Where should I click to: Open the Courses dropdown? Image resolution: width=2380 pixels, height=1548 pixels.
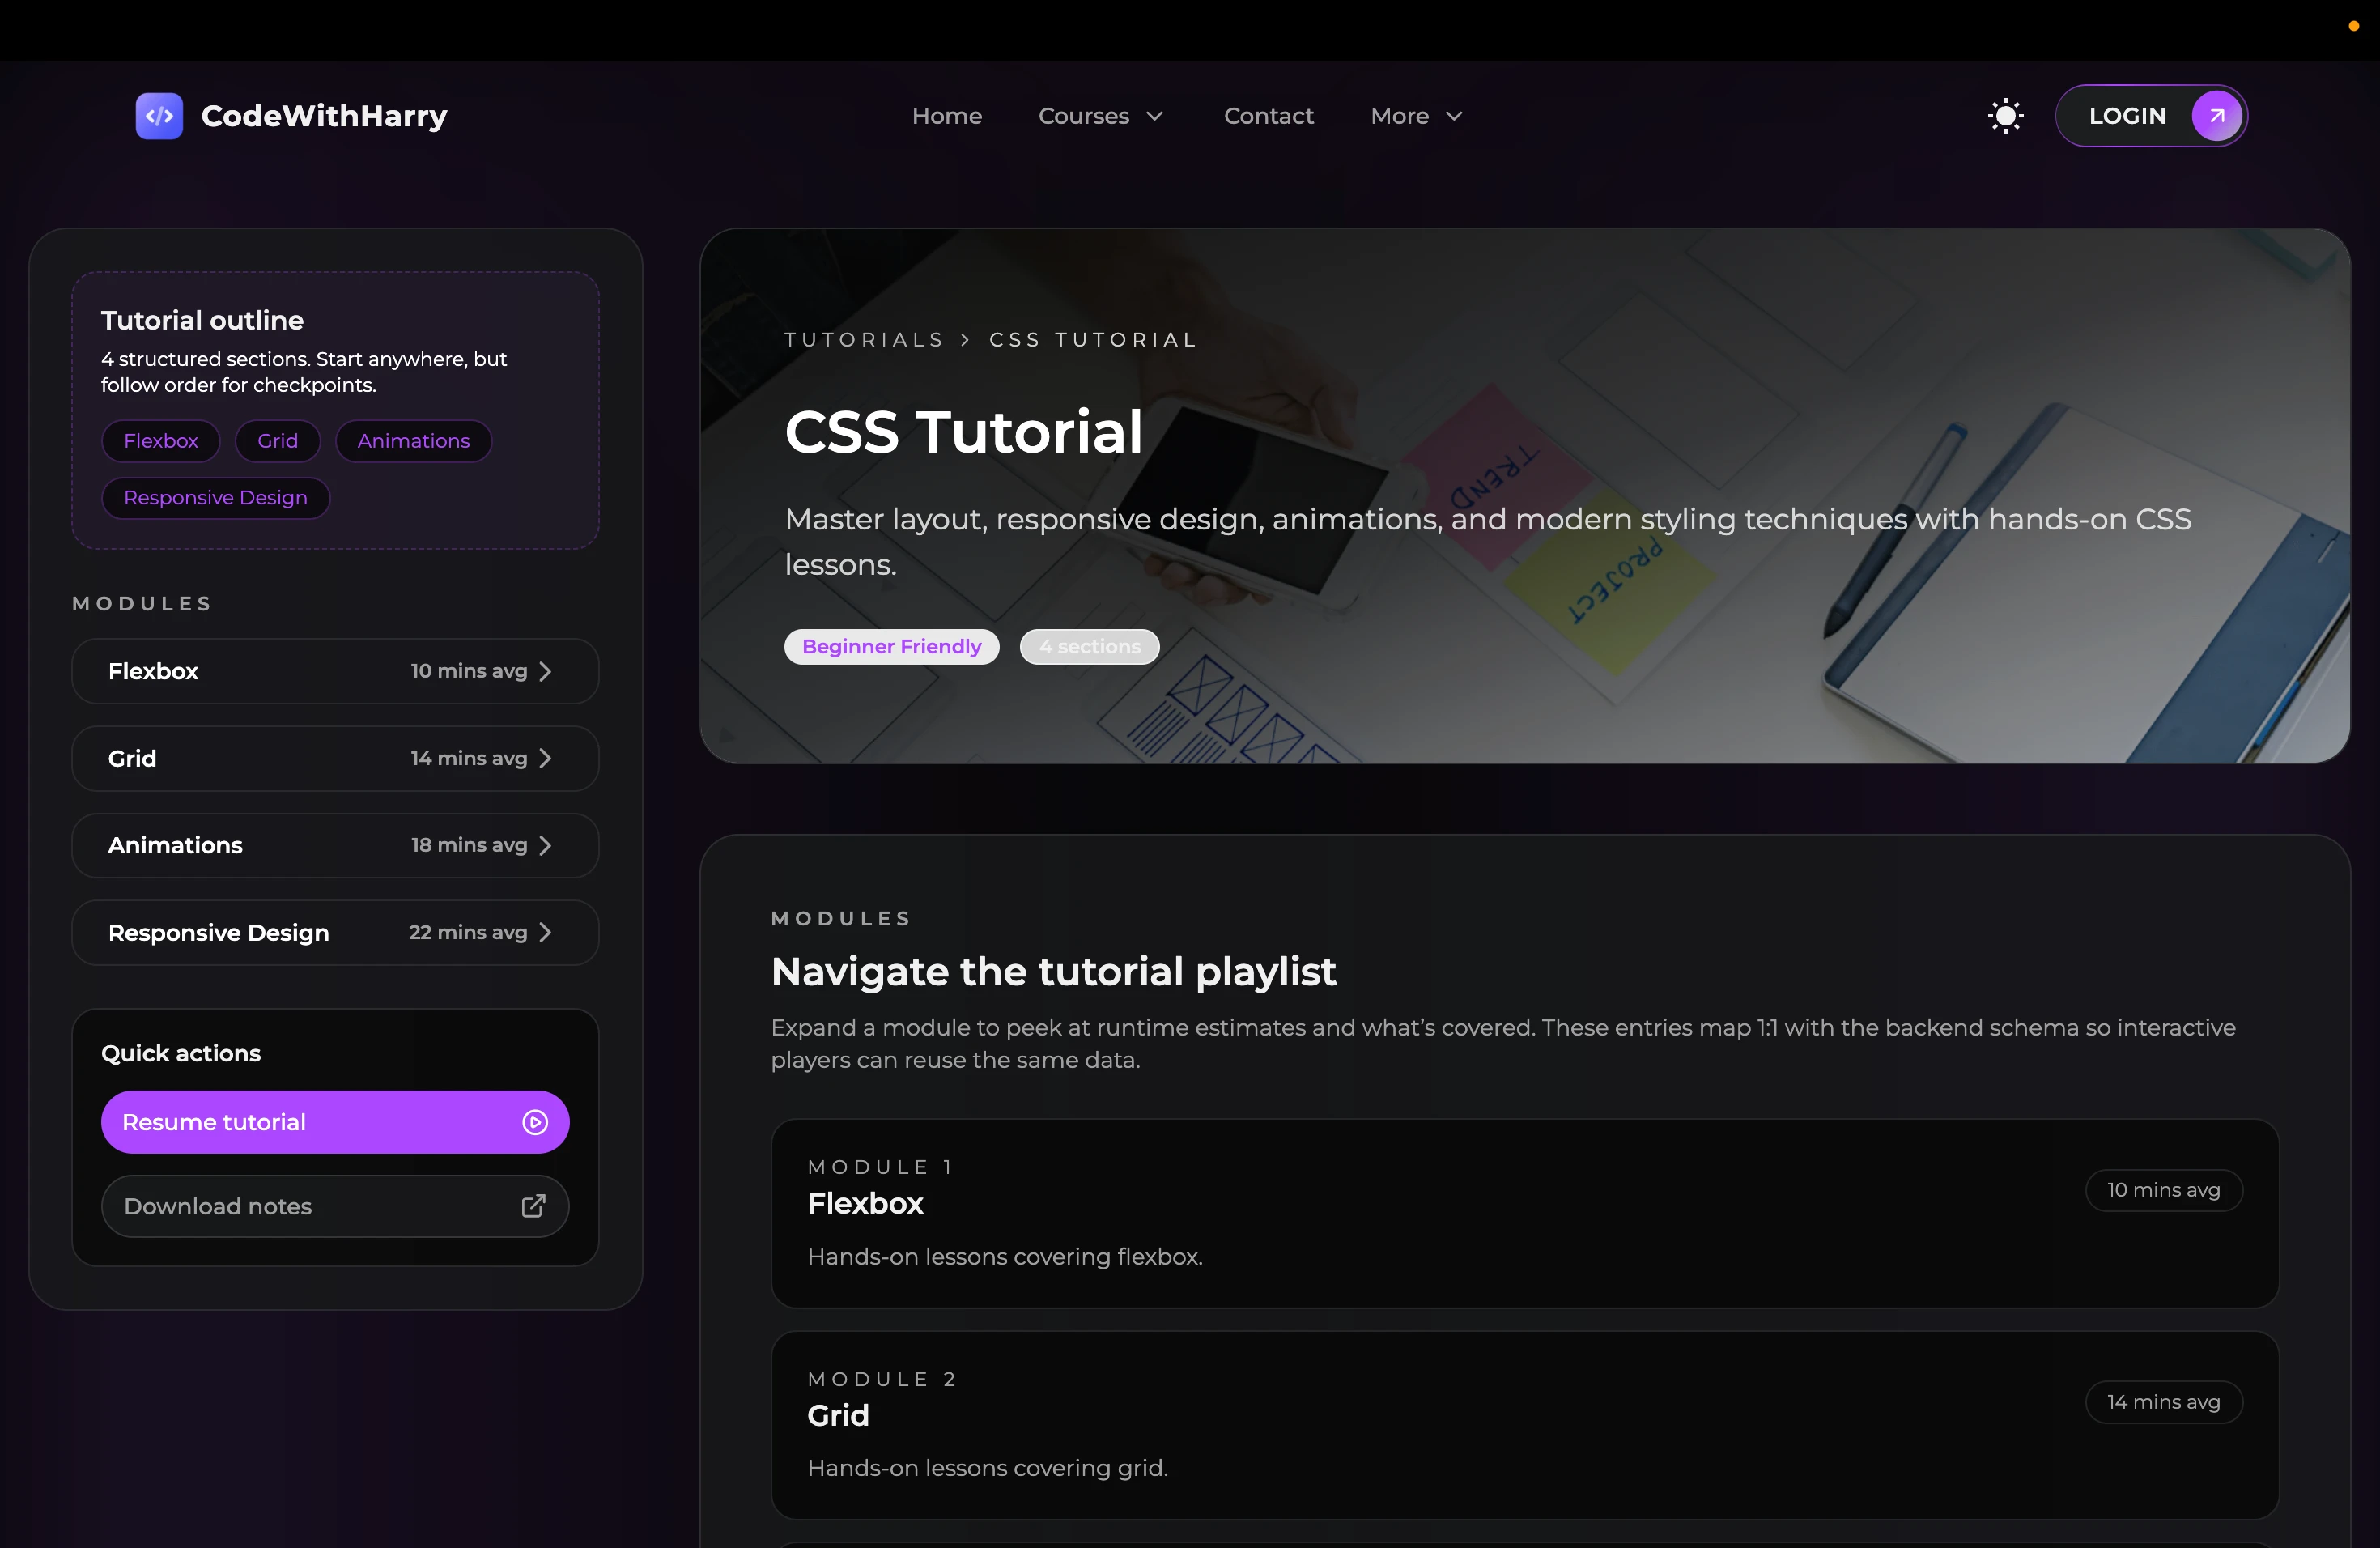click(x=1100, y=116)
